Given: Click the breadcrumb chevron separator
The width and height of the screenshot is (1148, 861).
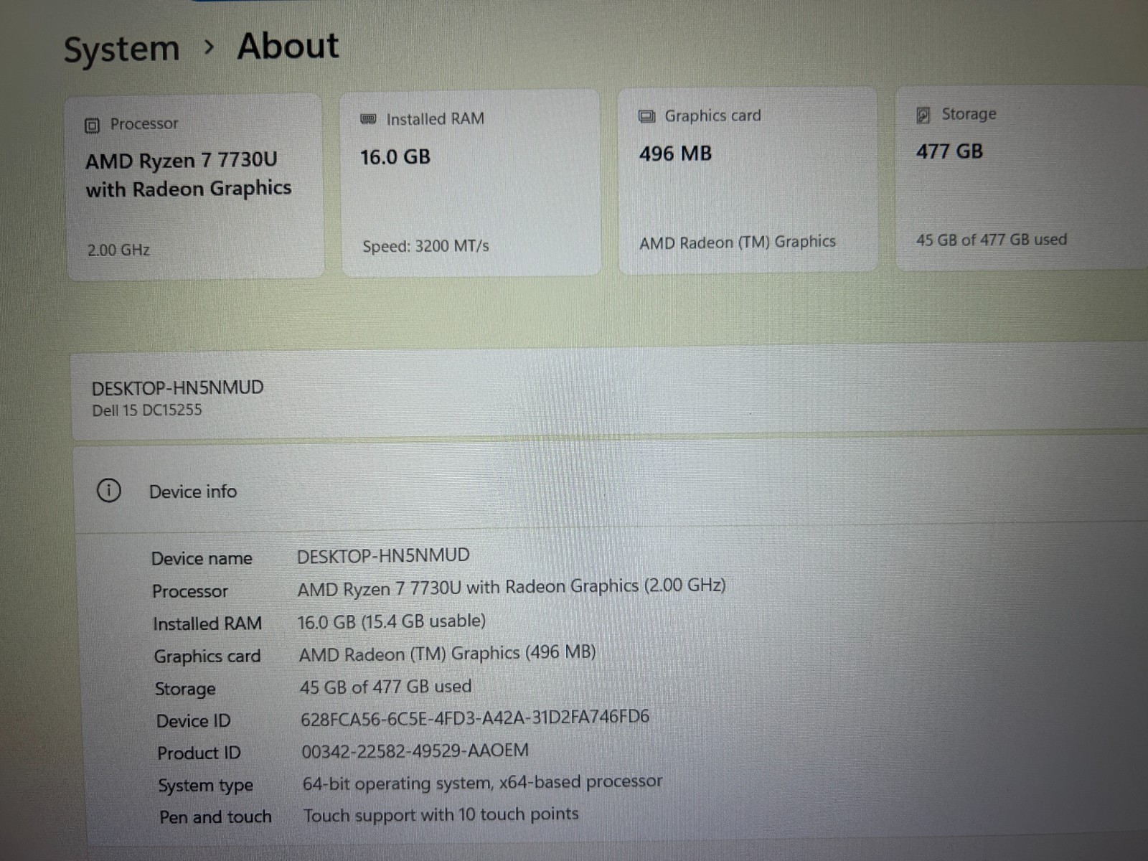Looking at the screenshot, I should click(209, 47).
